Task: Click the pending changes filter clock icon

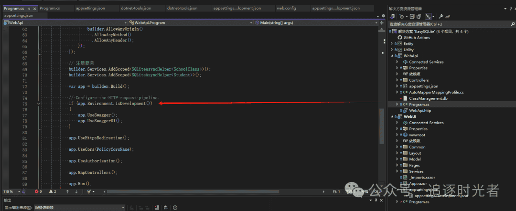Action: click(402, 16)
